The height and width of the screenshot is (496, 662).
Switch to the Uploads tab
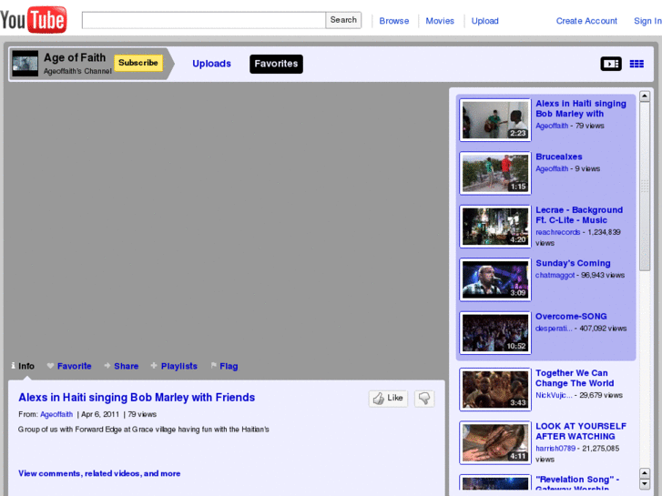click(x=211, y=64)
